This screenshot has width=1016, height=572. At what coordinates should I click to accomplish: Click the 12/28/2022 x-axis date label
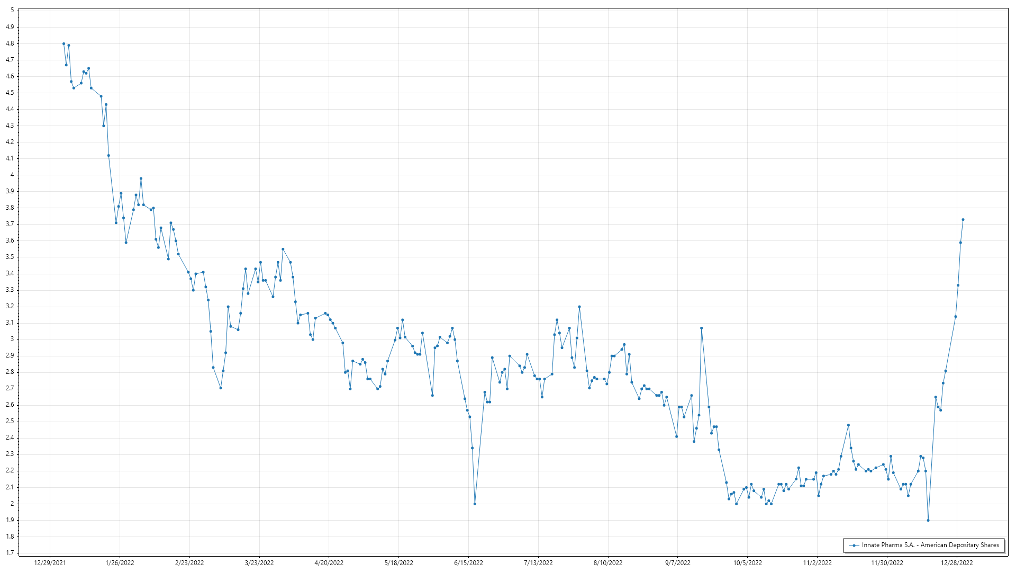(x=956, y=562)
